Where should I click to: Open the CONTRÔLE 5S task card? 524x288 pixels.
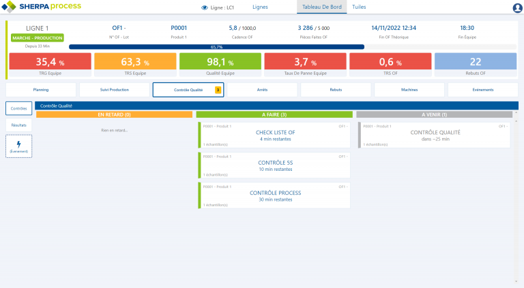274,165
